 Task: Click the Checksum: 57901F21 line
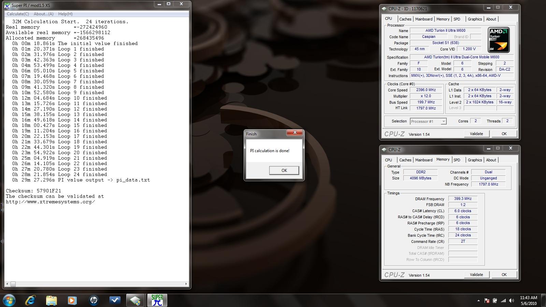33,191
